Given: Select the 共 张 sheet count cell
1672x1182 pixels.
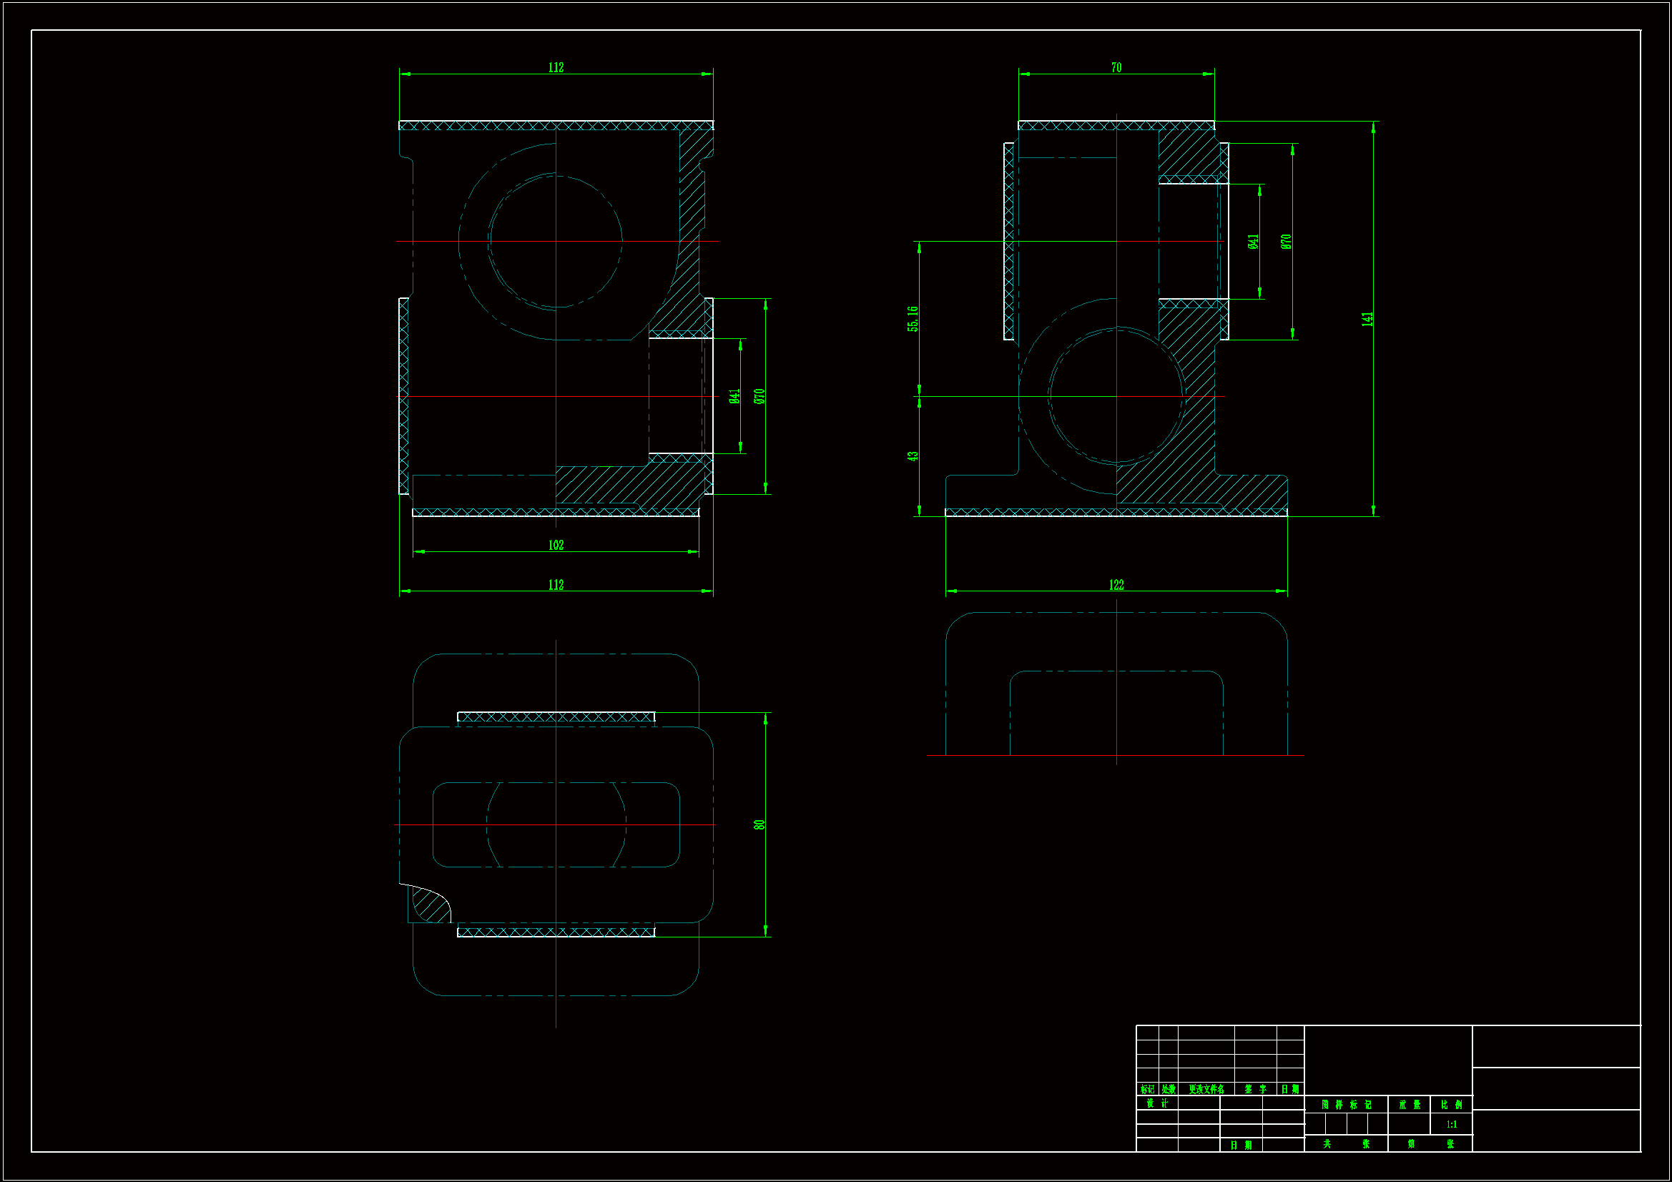Looking at the screenshot, I should point(1346,1143).
